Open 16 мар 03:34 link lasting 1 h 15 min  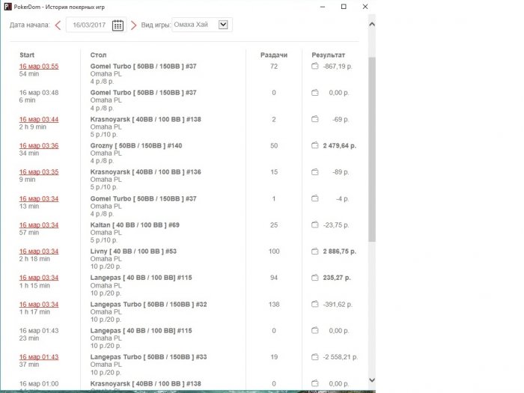(x=39, y=278)
